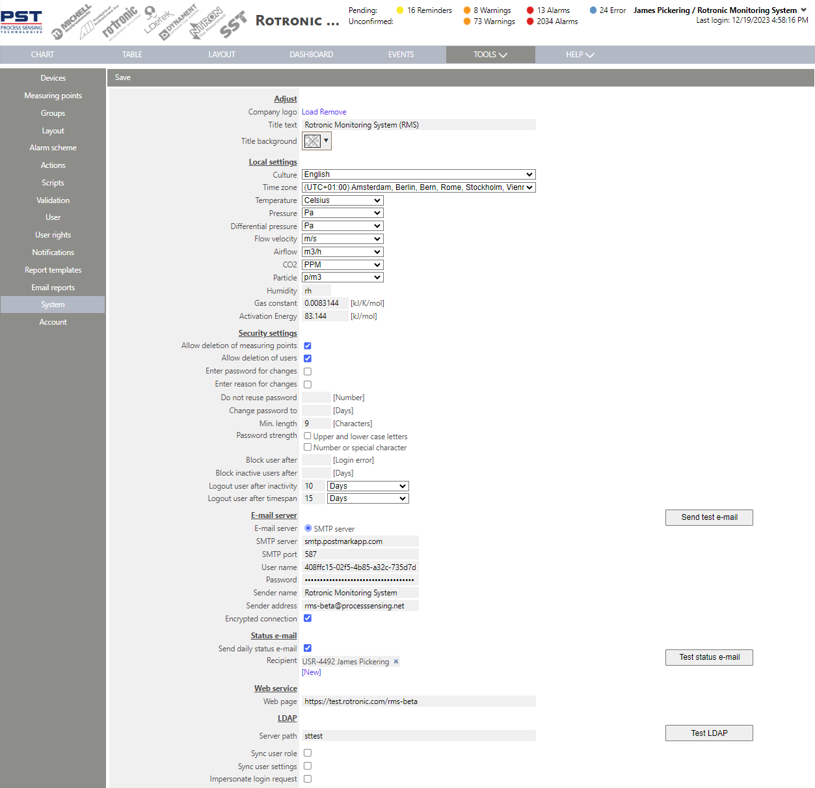Open Alarm scheme in sidebar
The height and width of the screenshot is (788, 815).
tap(53, 148)
